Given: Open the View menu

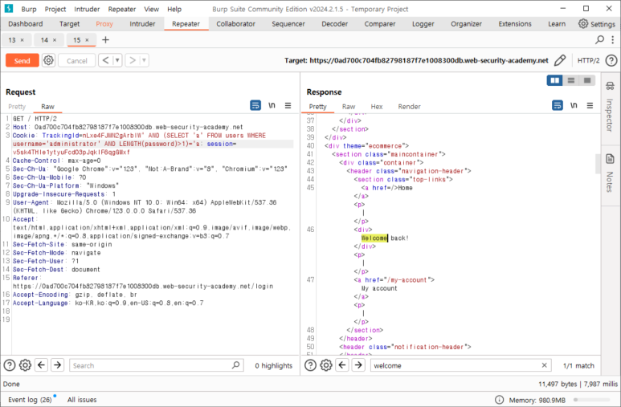Looking at the screenshot, I should click(x=151, y=9).
